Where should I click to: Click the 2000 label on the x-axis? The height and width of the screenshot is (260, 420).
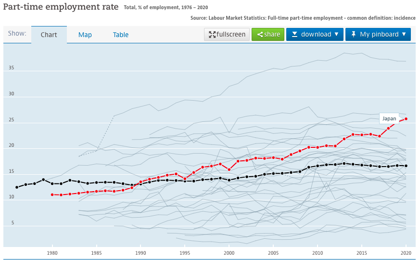point(229,253)
